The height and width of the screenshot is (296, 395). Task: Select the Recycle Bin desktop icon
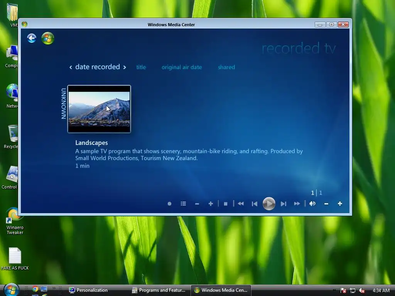coord(11,137)
